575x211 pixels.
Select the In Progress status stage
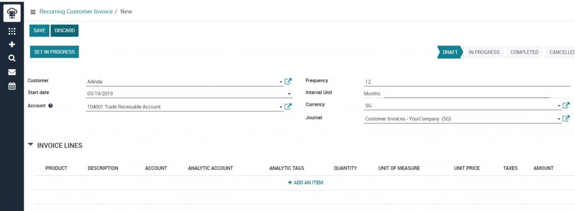tap(484, 52)
